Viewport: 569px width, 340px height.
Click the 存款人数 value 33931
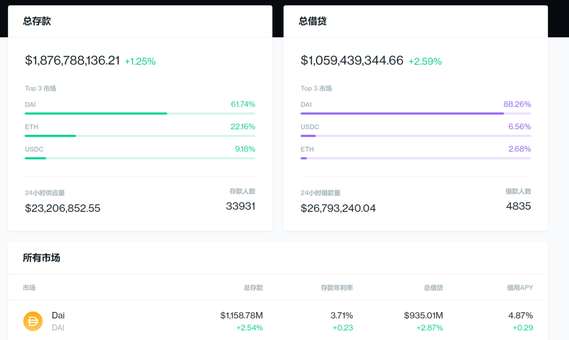coord(240,206)
